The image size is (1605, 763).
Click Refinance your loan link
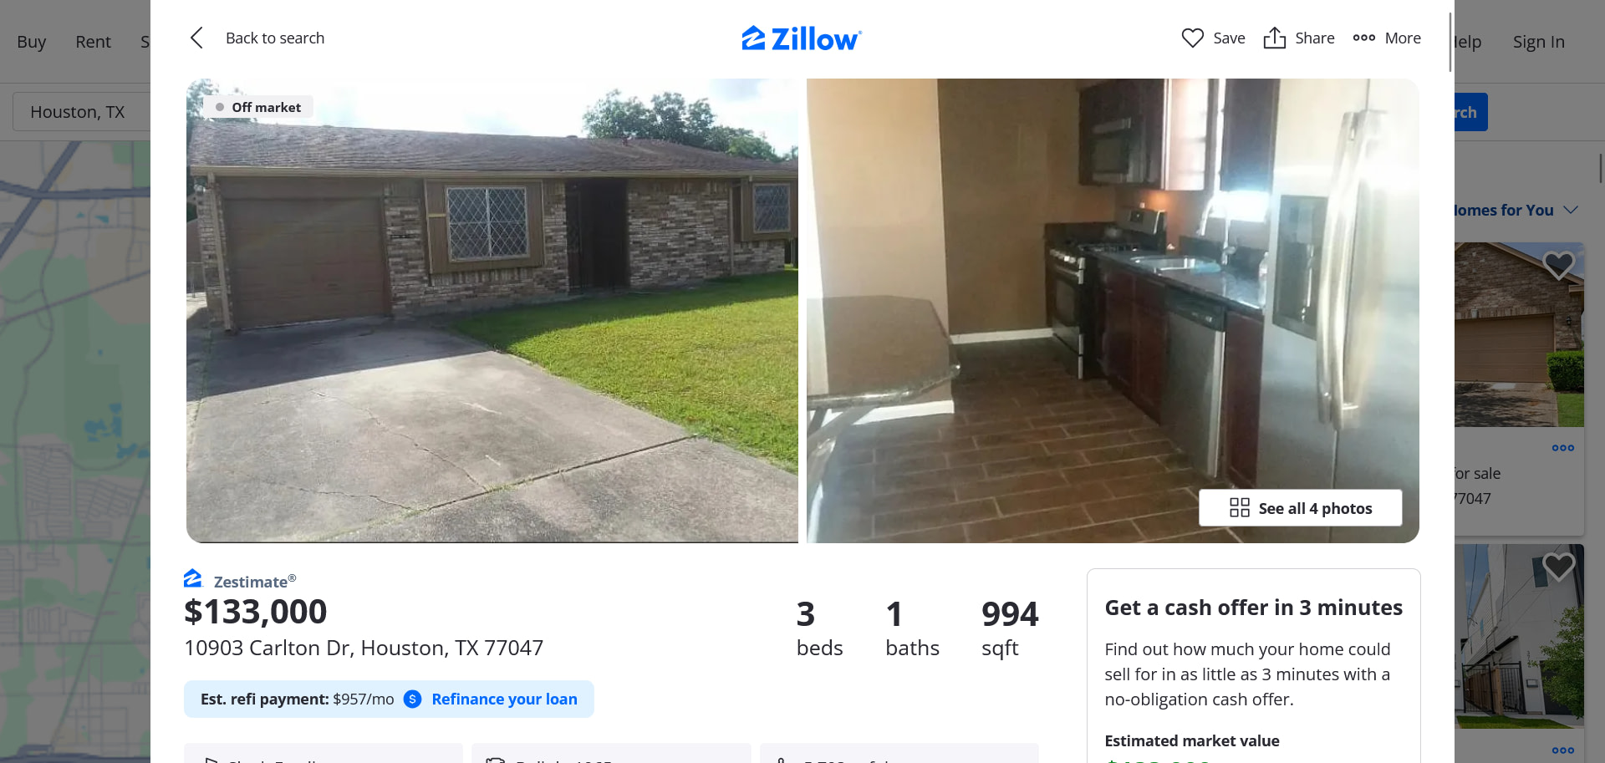[x=504, y=699]
